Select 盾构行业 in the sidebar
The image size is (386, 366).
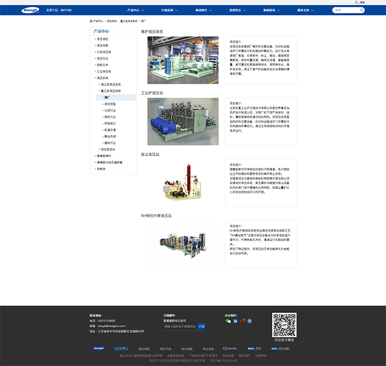point(109,143)
